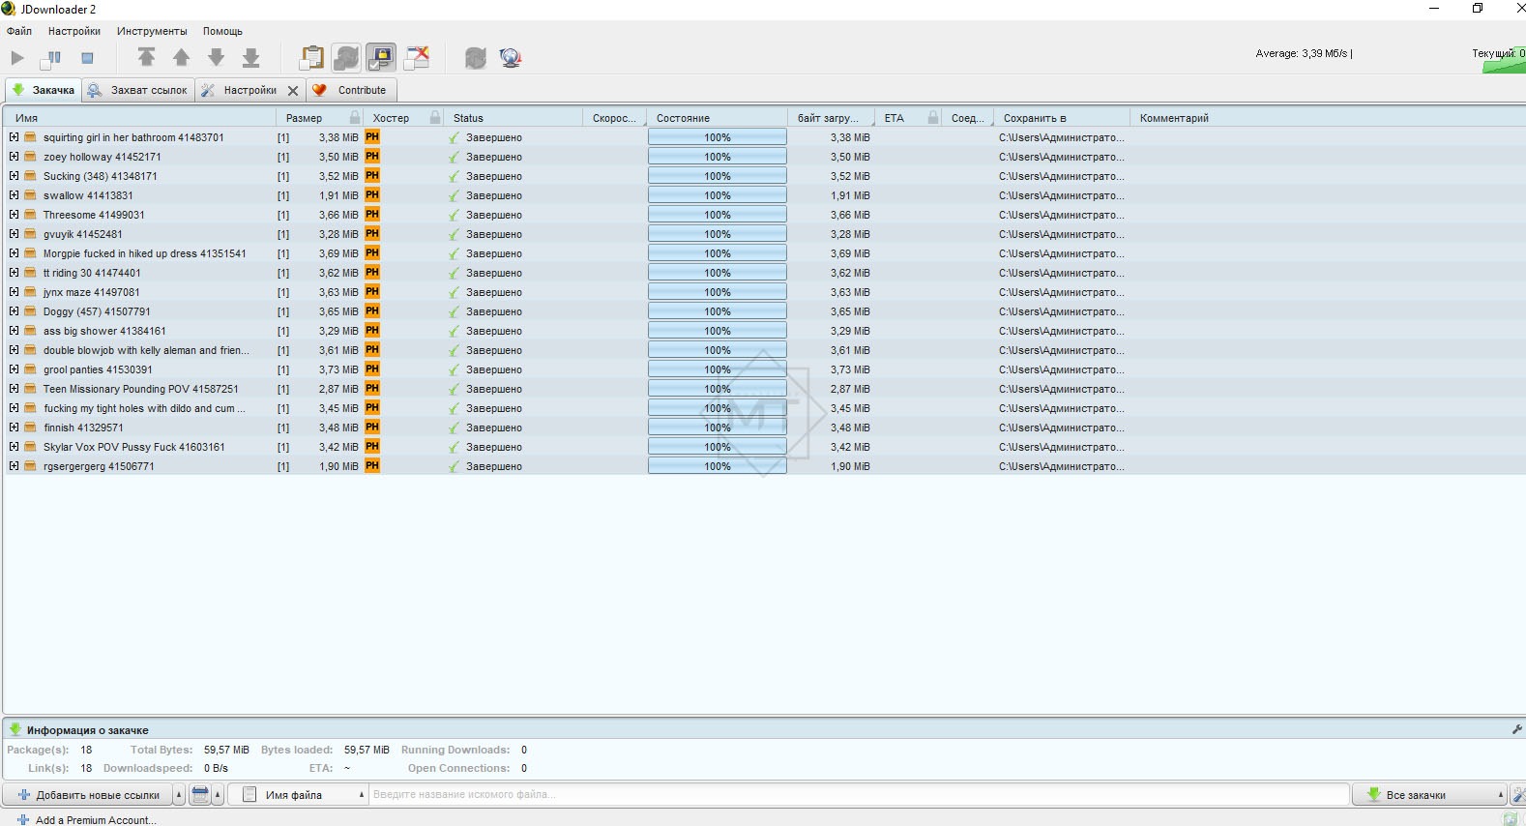Click the plus icon beside Add a Premium Account
The width and height of the screenshot is (1526, 826).
[23, 819]
